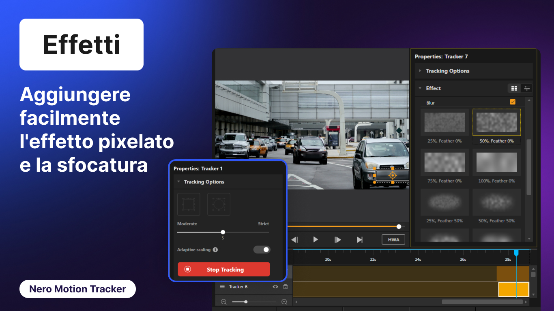The height and width of the screenshot is (311, 554).
Task: Click the track list scroll down arrow
Action: pos(533,295)
